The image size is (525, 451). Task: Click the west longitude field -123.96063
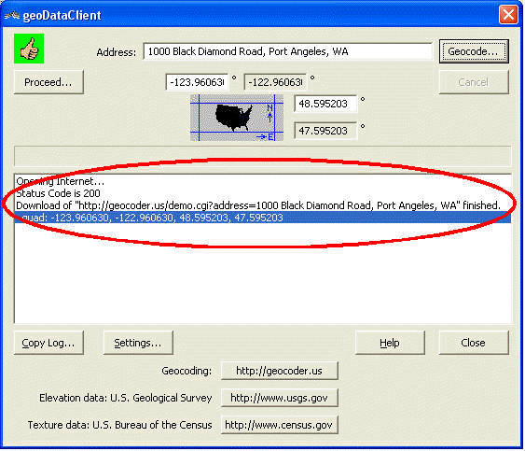[x=197, y=82]
